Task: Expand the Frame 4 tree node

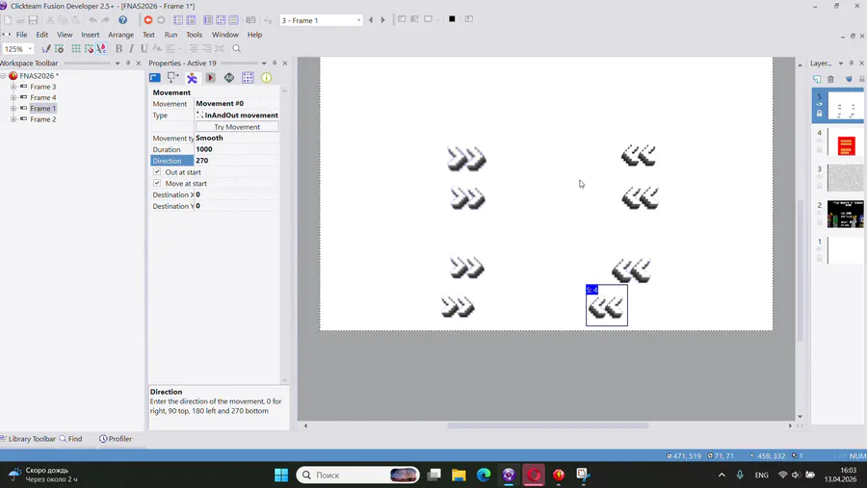Action: coord(13,97)
